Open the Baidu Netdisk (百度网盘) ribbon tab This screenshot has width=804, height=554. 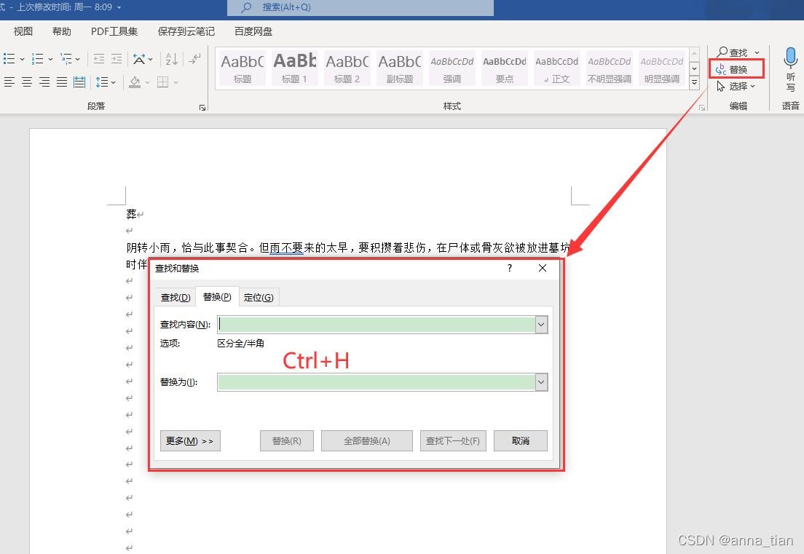[253, 31]
